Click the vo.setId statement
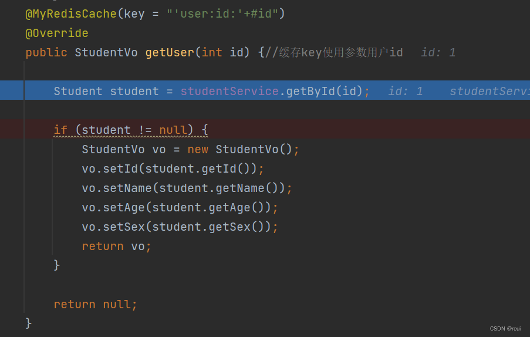Viewport: 530px width, 337px height. [173, 168]
